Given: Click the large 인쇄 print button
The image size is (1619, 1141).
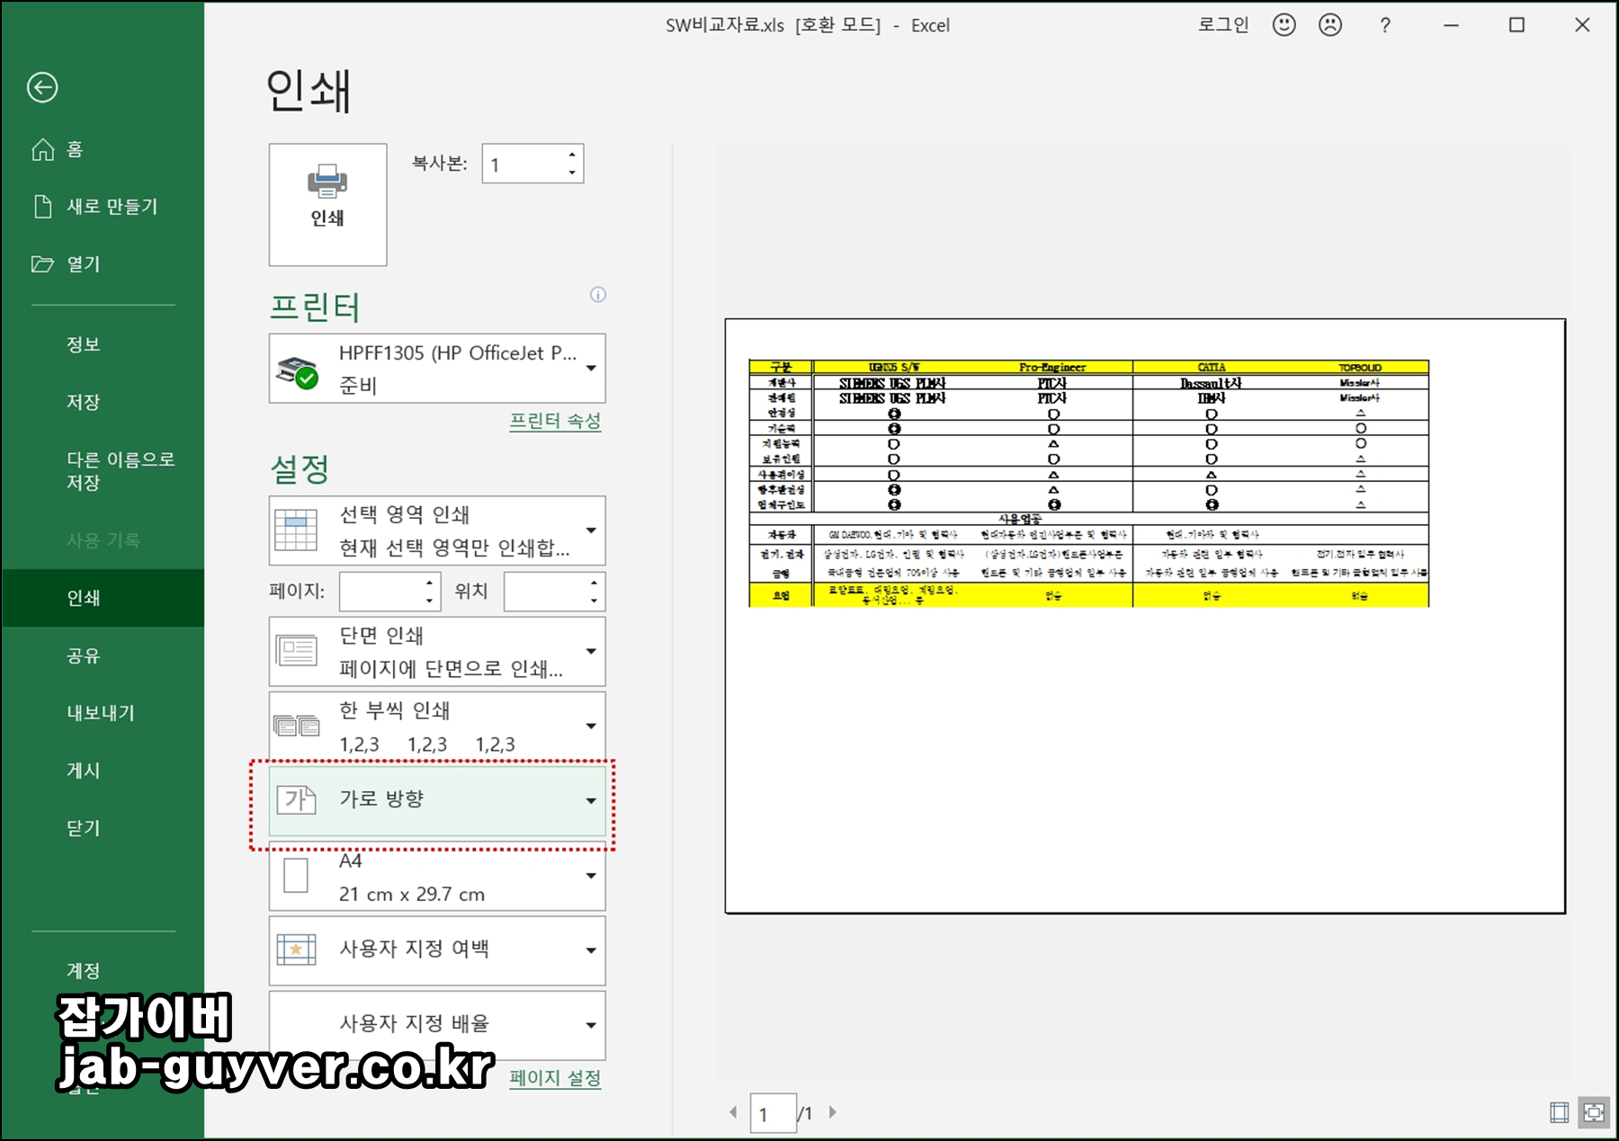Looking at the screenshot, I should click(x=327, y=205).
